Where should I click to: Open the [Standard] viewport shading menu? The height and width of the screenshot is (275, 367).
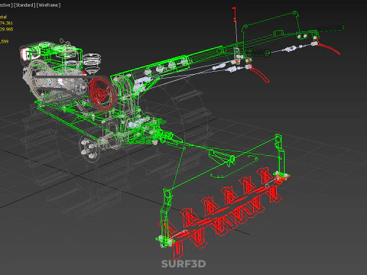tap(24, 5)
